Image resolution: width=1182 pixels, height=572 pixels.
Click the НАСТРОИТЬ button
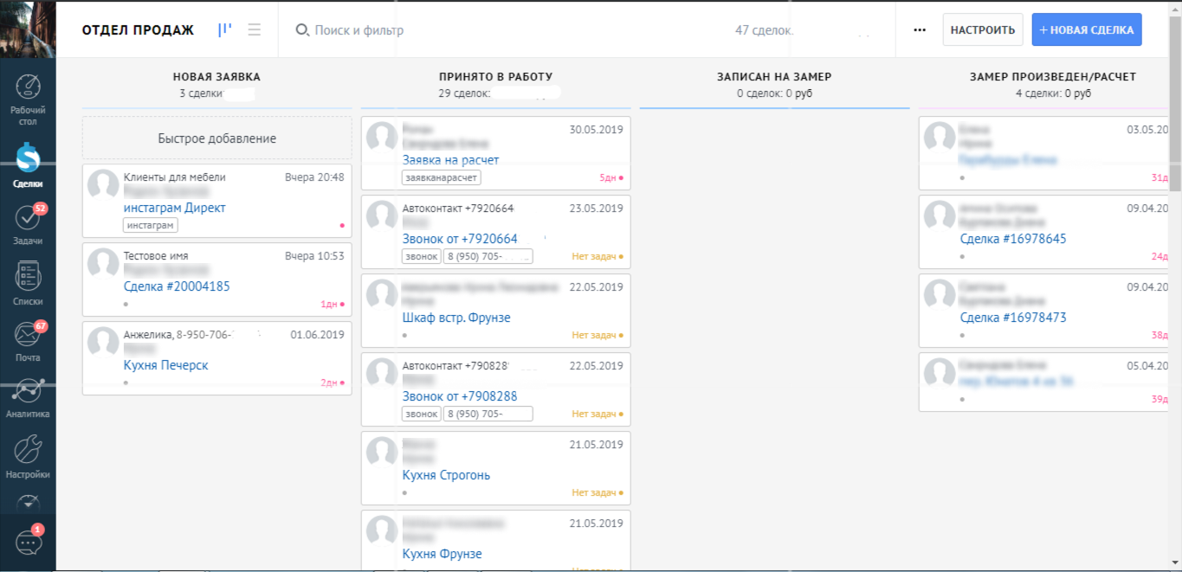983,29
